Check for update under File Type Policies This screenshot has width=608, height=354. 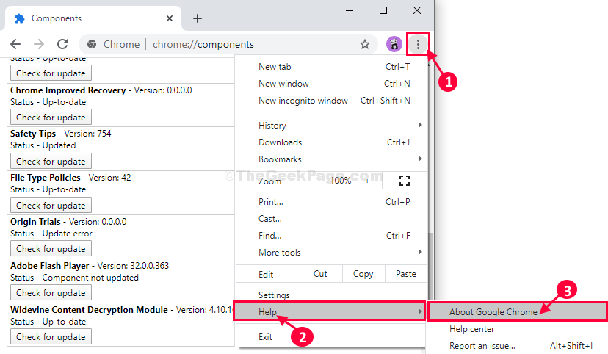(51, 206)
